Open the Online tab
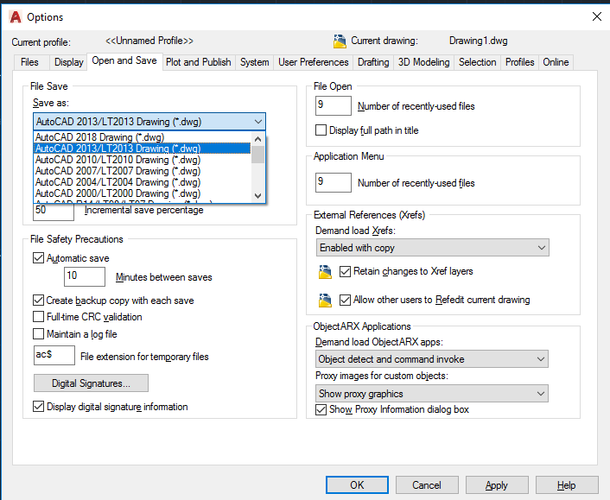This screenshot has width=610, height=500. pos(556,62)
